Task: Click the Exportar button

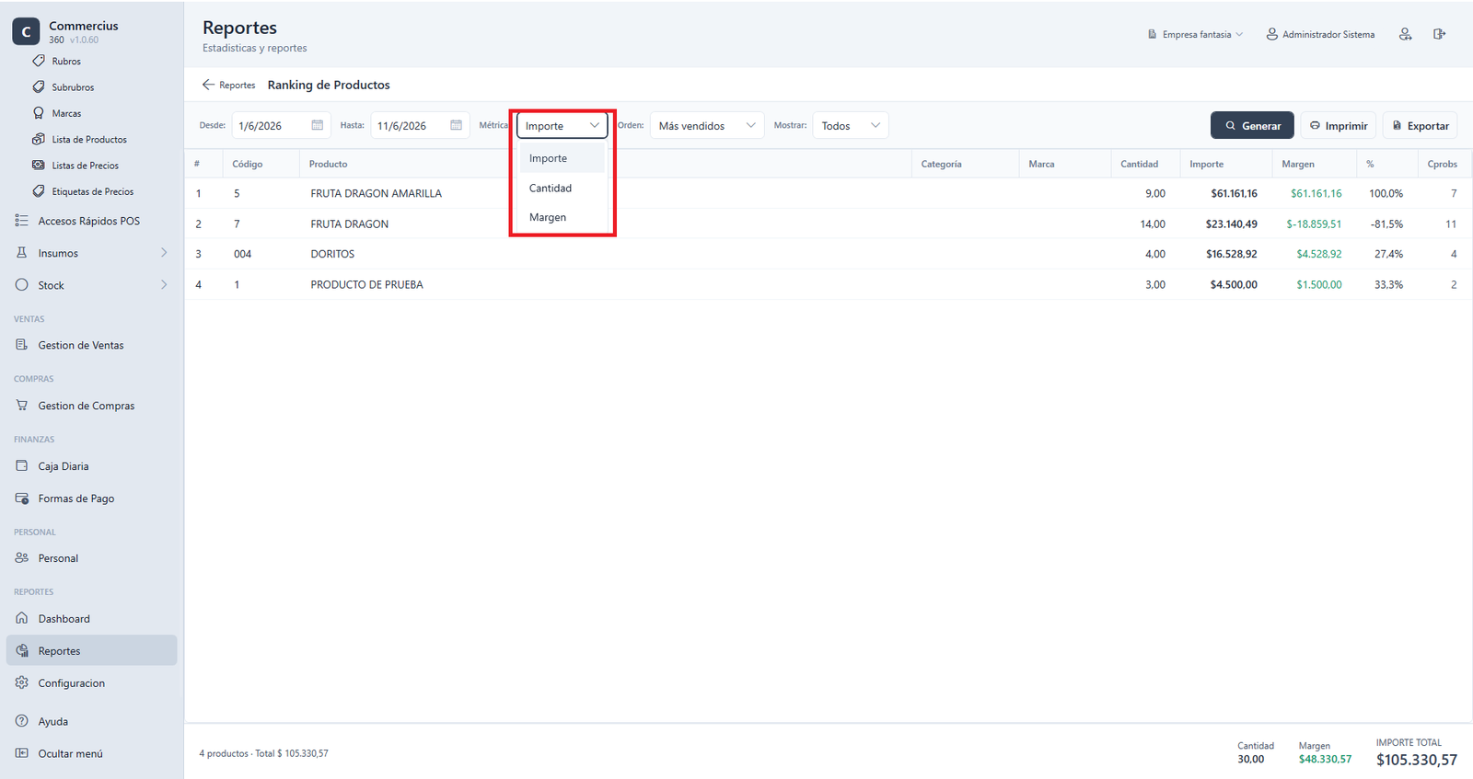Action: pos(1420,126)
